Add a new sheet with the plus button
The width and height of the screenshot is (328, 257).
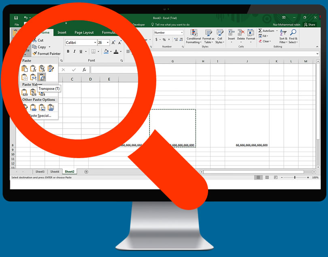point(86,171)
